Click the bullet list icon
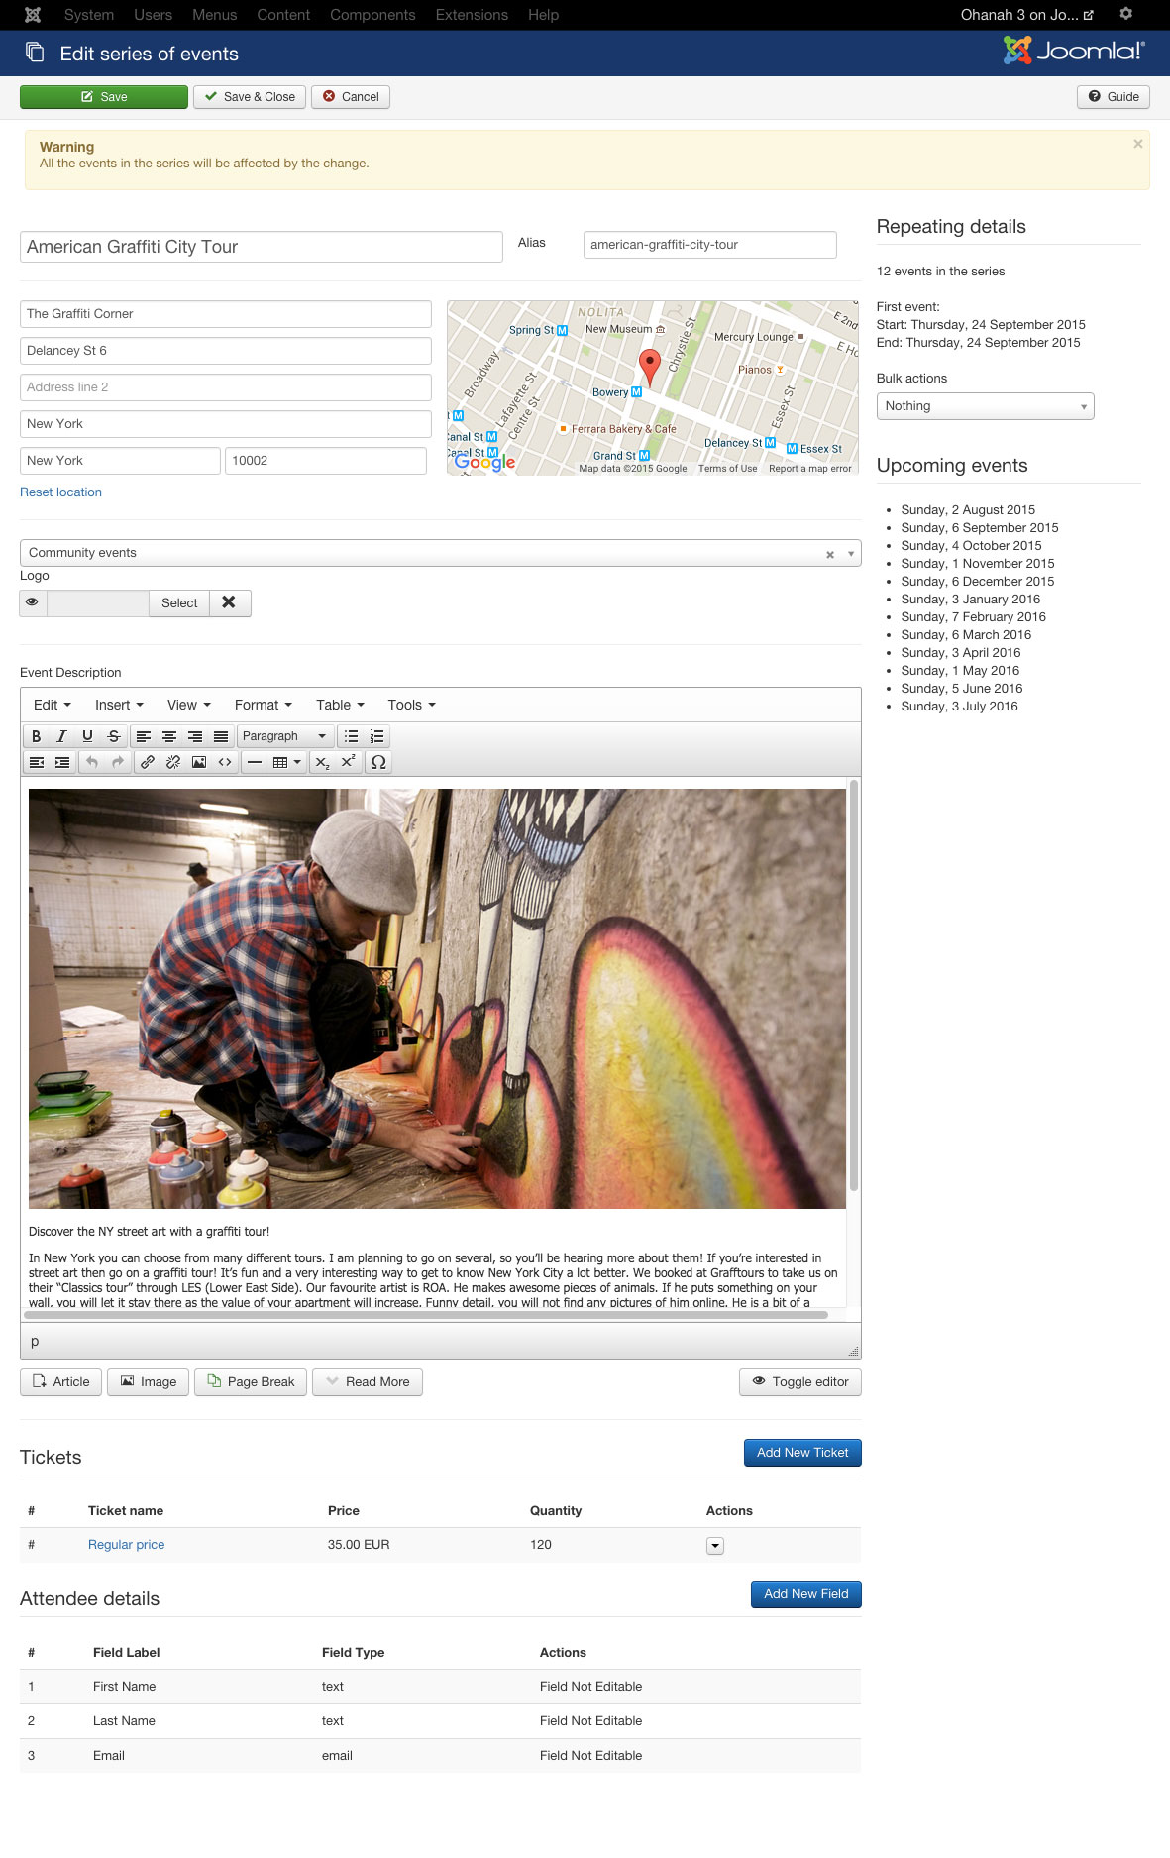The height and width of the screenshot is (1858, 1170). pyautogui.click(x=351, y=736)
